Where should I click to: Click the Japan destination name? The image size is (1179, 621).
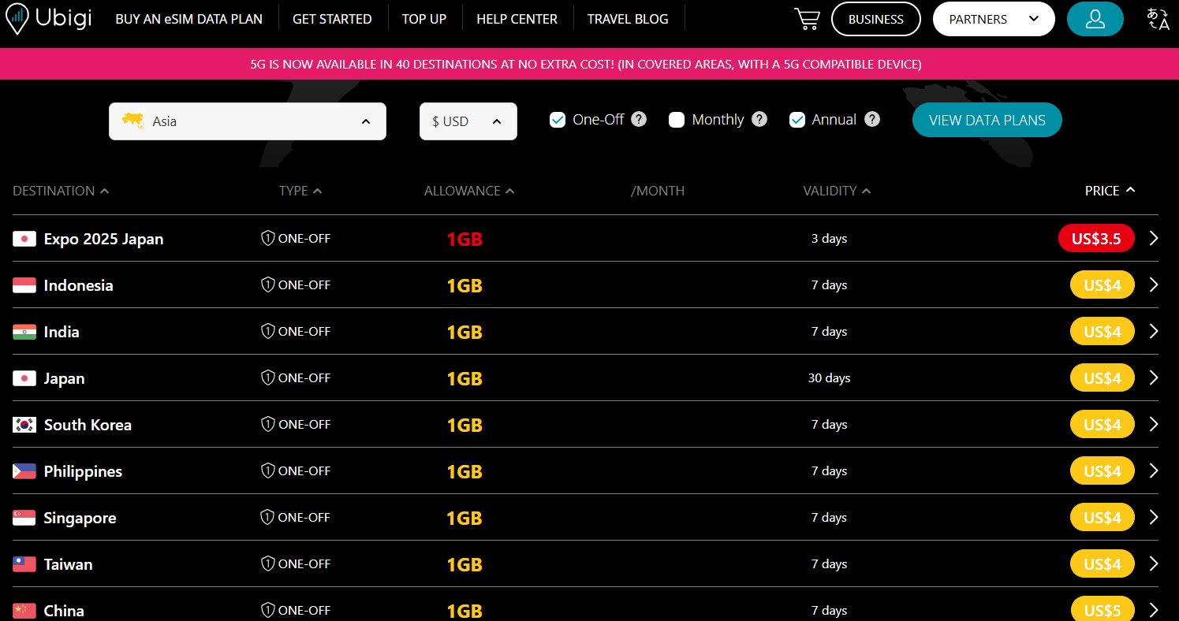pyautogui.click(x=64, y=378)
